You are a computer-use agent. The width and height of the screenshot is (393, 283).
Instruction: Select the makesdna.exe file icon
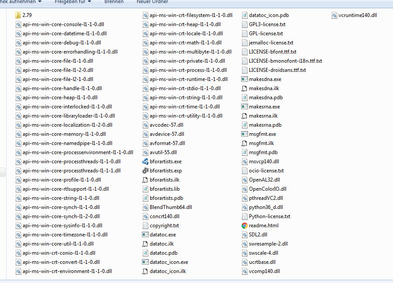[x=245, y=79]
